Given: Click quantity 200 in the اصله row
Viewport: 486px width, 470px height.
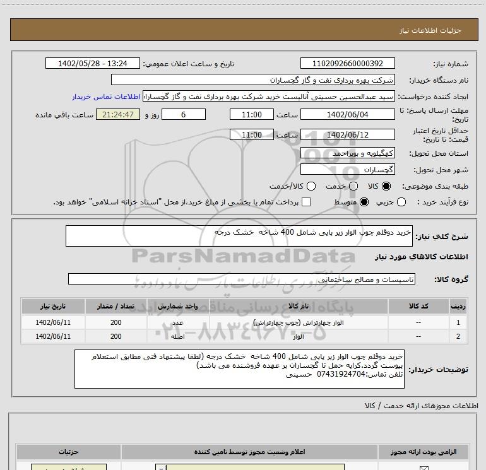Looking at the screenshot, I should [x=116, y=336].
